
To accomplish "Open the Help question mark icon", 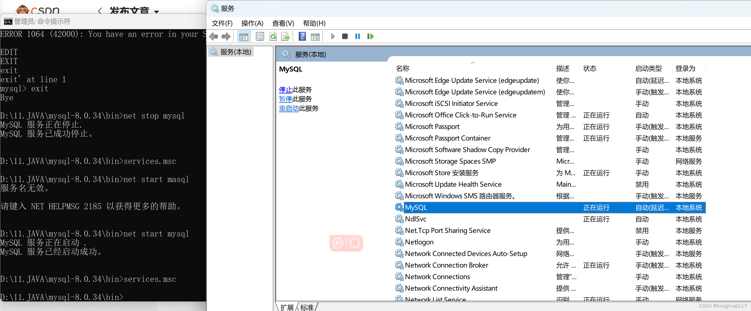I will click(302, 36).
